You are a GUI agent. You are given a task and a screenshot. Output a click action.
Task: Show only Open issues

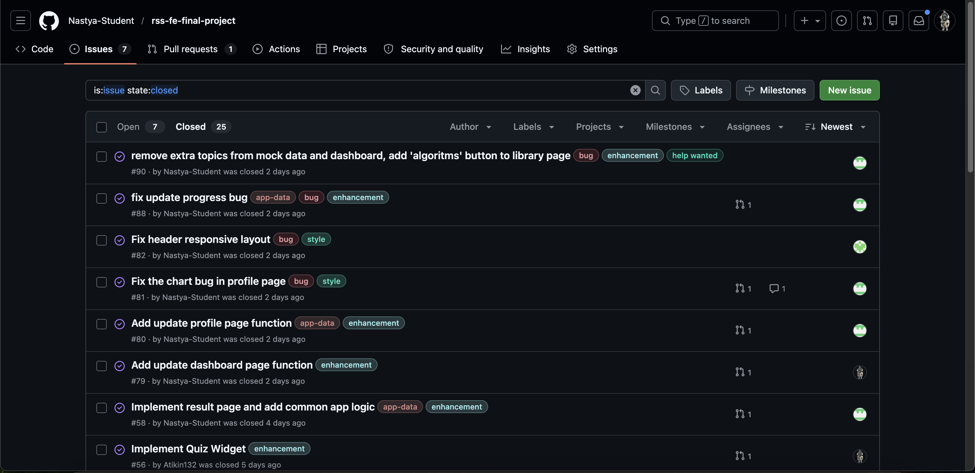[x=128, y=127]
